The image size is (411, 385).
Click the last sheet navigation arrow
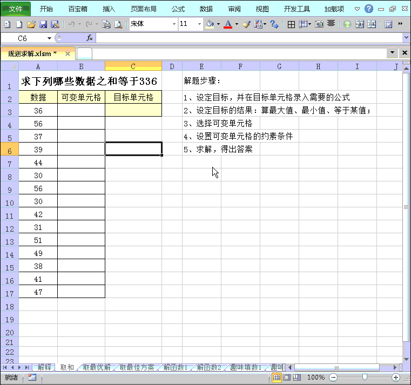pos(27,367)
